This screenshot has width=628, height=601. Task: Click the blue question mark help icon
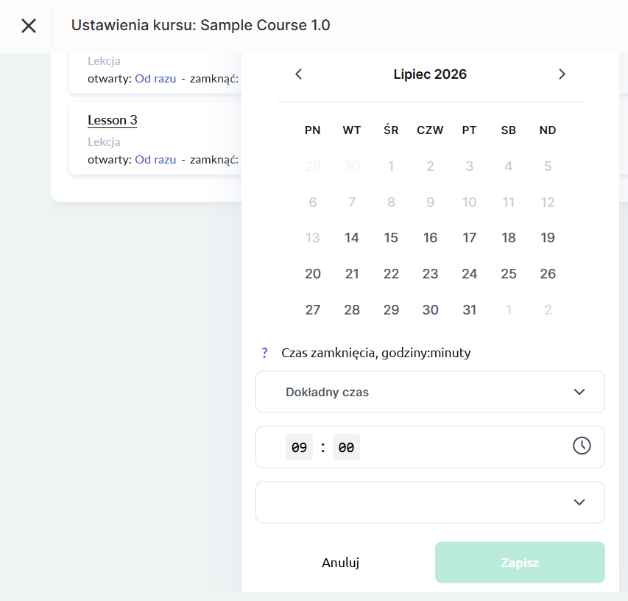(264, 353)
